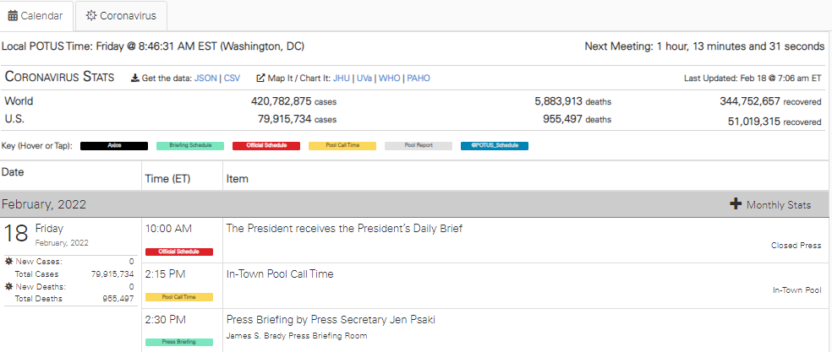Screen dimensions: 832x352
Task: Click the external link icon beside Map It
Action: click(x=260, y=78)
